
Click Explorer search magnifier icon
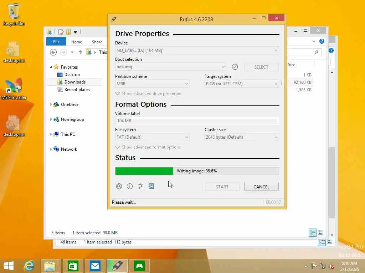(317, 52)
